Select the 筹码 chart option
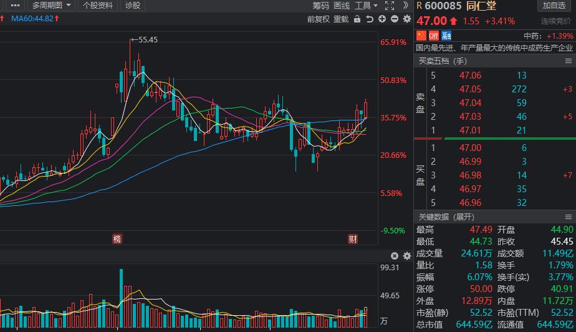This screenshot has width=576, height=332. [x=320, y=6]
